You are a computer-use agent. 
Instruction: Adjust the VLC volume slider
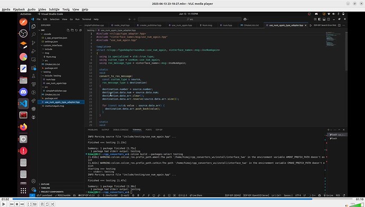click(357, 205)
